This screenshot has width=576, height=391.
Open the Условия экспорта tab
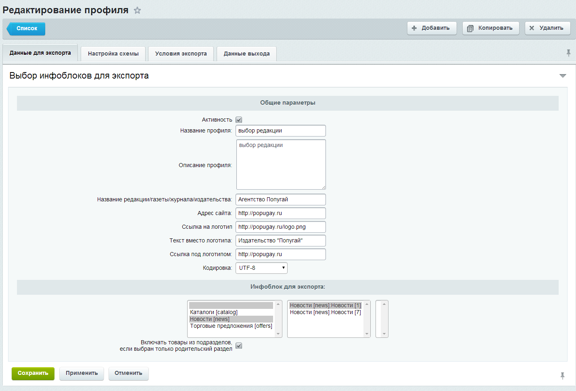(181, 54)
